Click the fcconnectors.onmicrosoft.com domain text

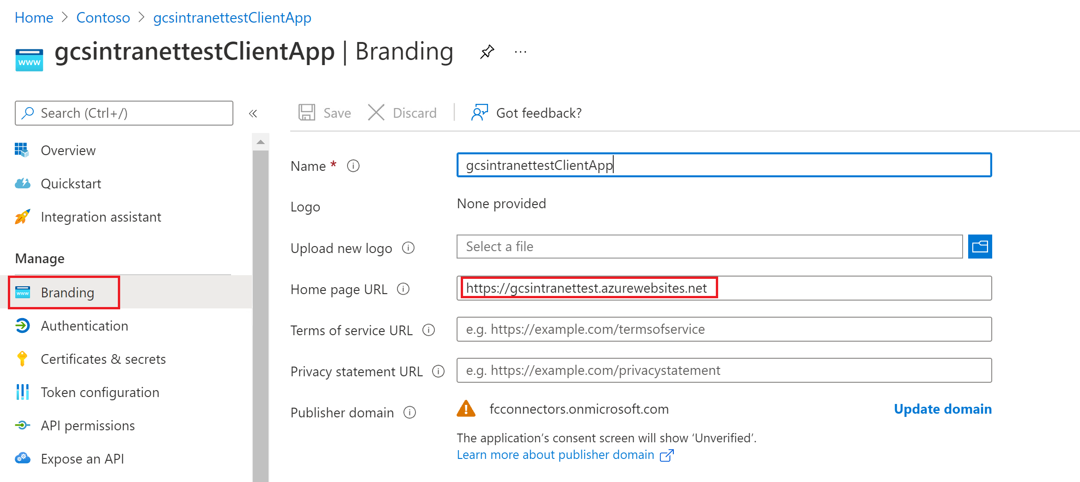tap(579, 409)
